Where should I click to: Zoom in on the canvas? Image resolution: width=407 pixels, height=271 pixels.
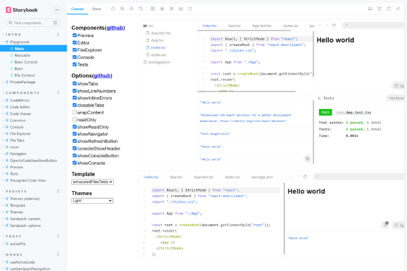pyautogui.click(x=122, y=9)
